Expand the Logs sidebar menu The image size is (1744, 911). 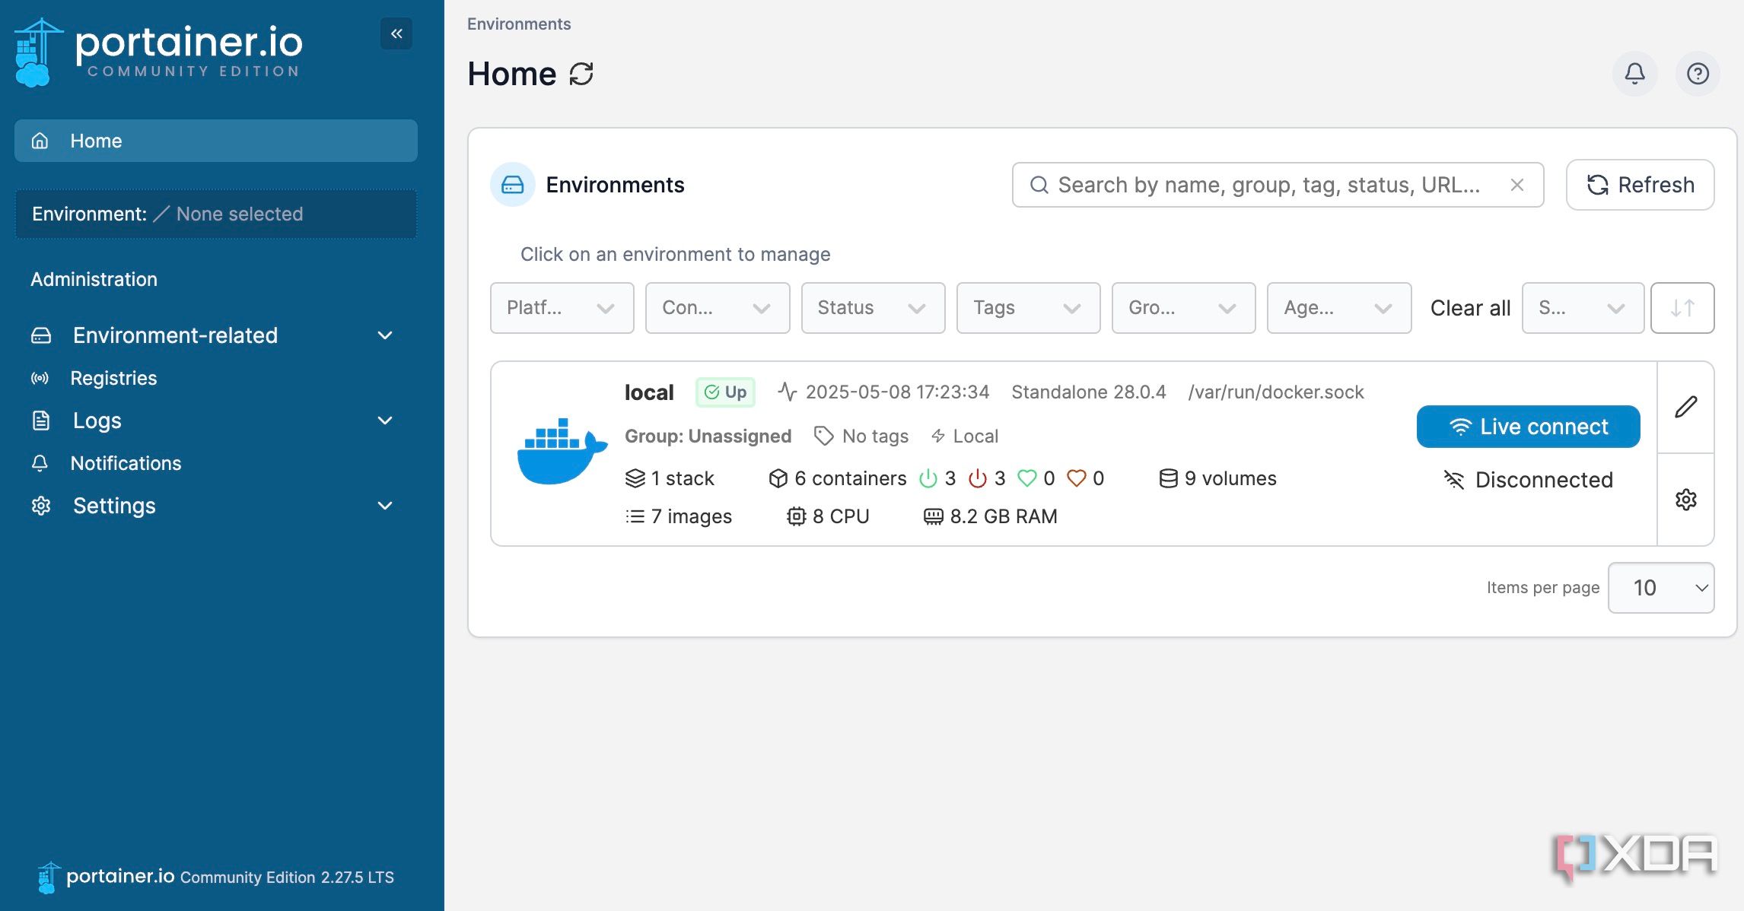coord(97,421)
